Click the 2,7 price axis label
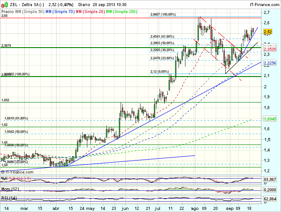Viewport: 281px width, 212px height. tap(267, 13)
